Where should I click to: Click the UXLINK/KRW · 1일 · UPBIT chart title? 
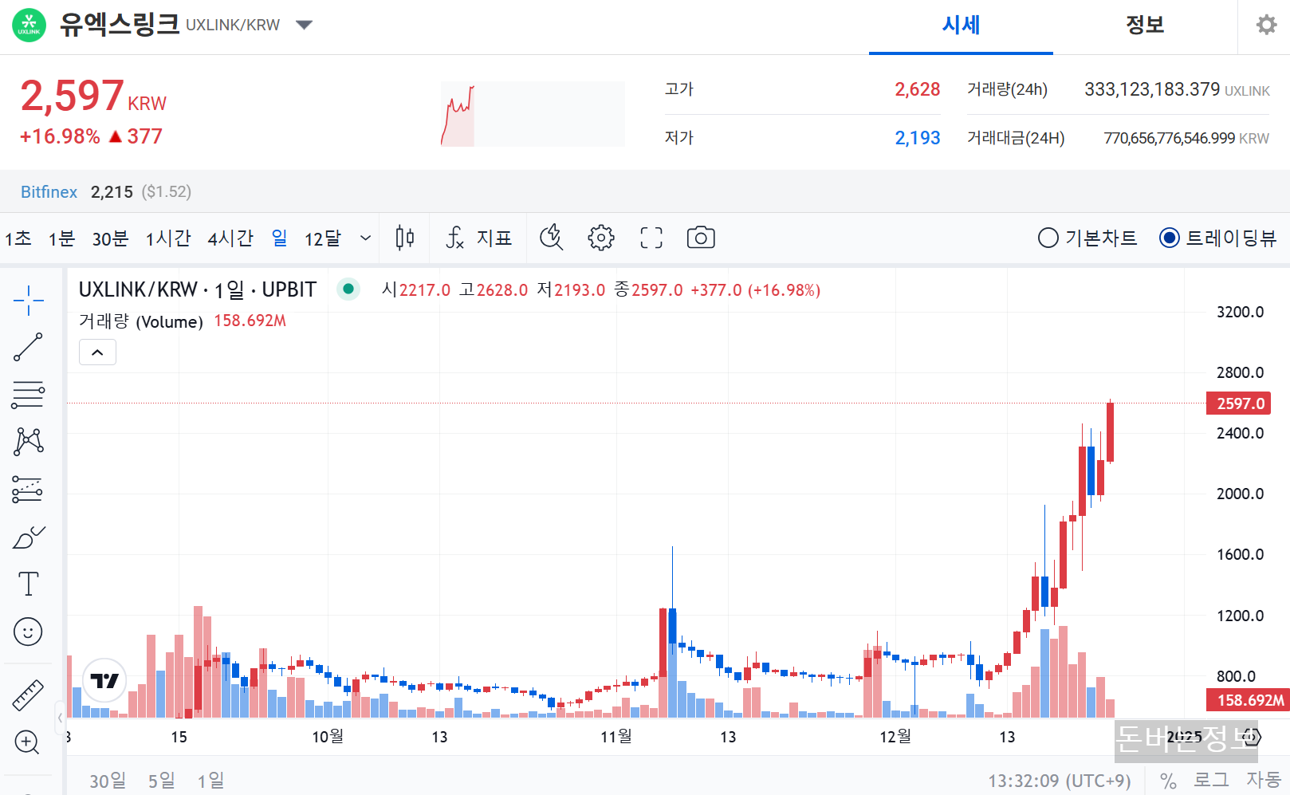tap(198, 289)
